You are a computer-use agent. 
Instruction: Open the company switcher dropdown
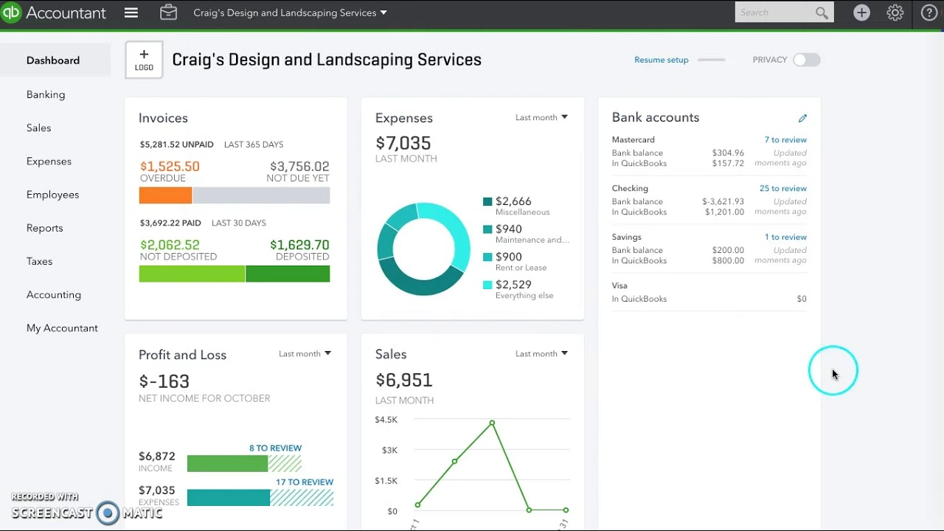tap(290, 13)
